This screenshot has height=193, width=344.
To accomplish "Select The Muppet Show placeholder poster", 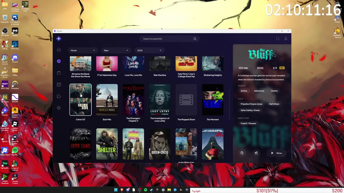I will (186, 100).
